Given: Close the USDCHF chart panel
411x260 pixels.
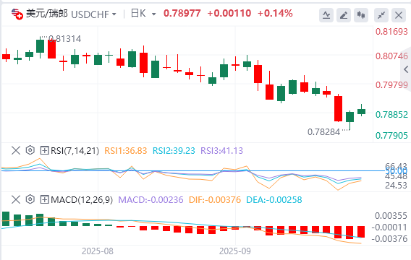Looking at the screenshot, I should [399, 15].
